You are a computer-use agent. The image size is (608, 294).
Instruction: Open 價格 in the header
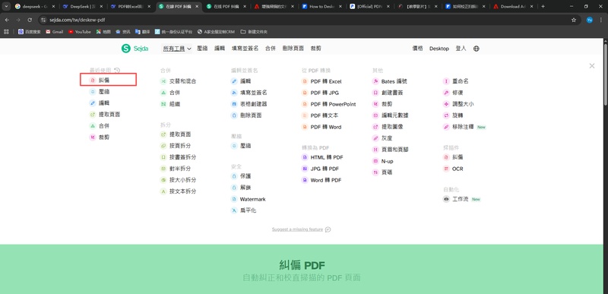point(417,49)
